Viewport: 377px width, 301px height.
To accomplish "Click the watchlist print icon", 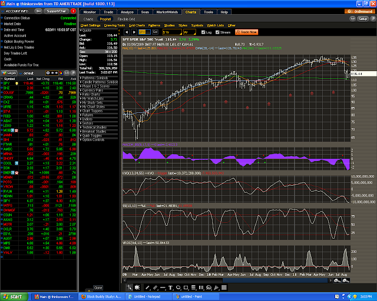I will [67, 73].
